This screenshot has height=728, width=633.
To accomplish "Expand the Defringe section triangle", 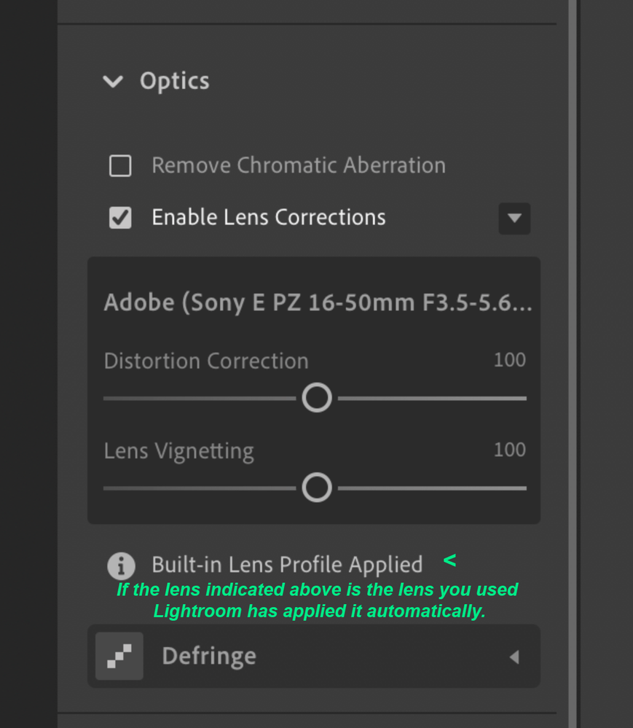I will point(514,657).
